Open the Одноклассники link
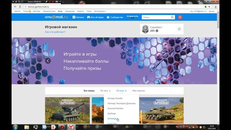The width and height of the screenshot is (231, 130). (x=49, y=11)
